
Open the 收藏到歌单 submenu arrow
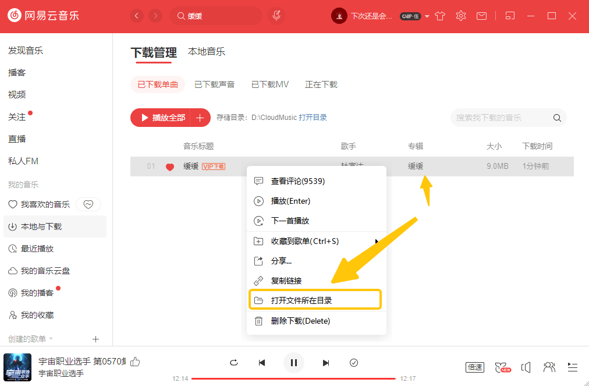pos(377,240)
